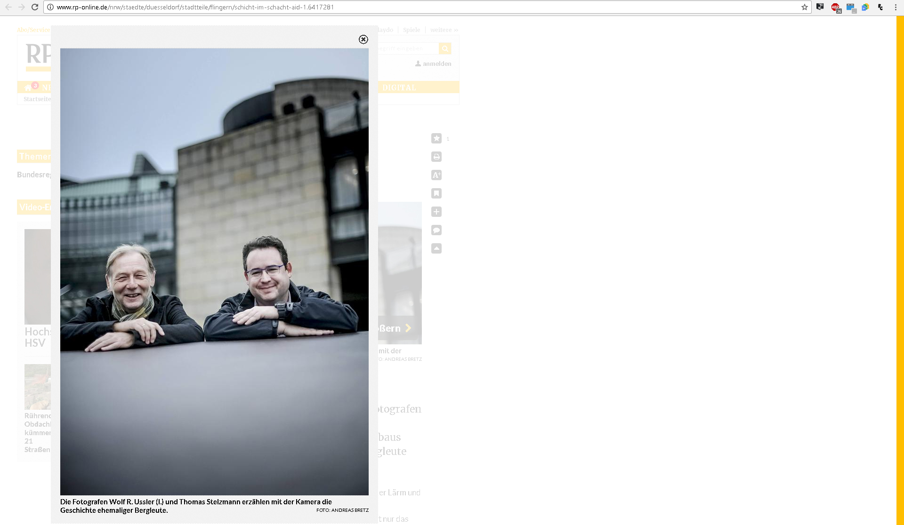This screenshot has height=525, width=904.
Task: Click the enlarged photo of two photographers
Action: [214, 271]
